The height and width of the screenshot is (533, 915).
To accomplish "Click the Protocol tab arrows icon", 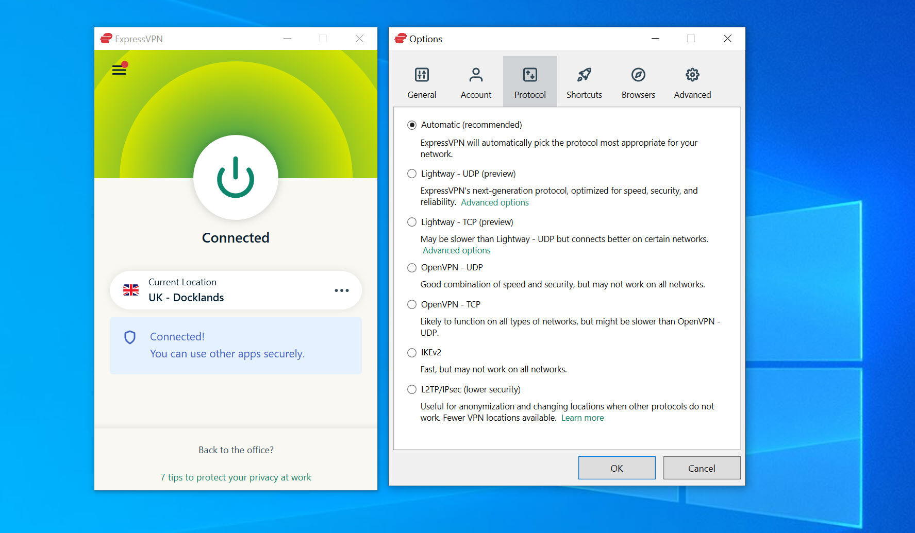I will 530,75.
